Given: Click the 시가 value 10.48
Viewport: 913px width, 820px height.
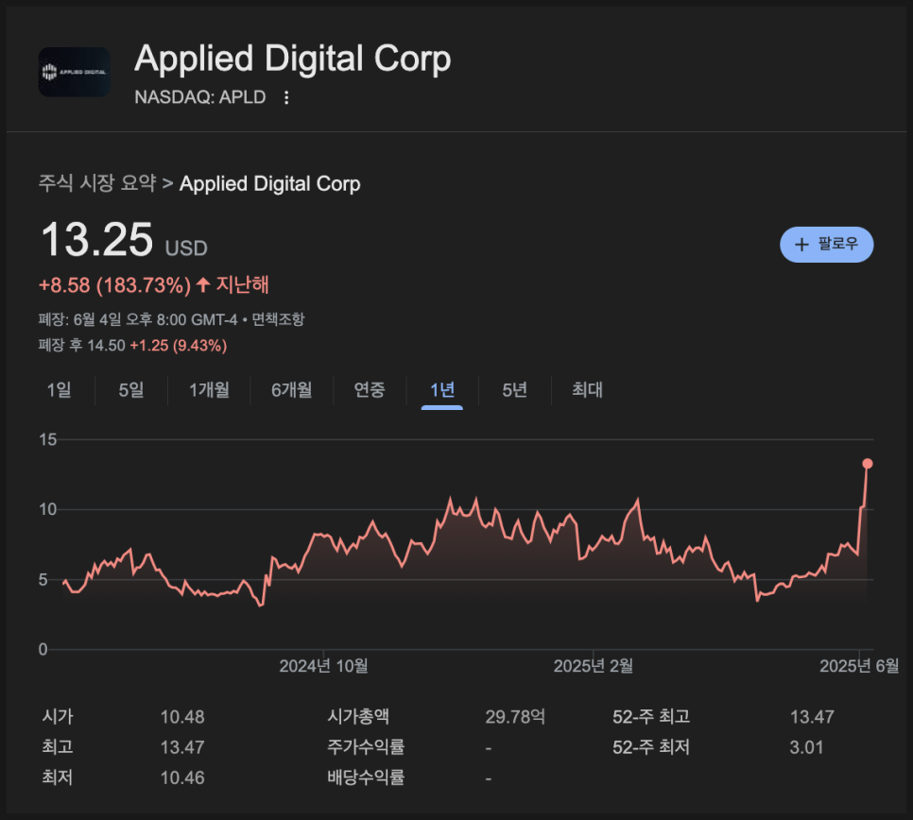Looking at the screenshot, I should [182, 717].
